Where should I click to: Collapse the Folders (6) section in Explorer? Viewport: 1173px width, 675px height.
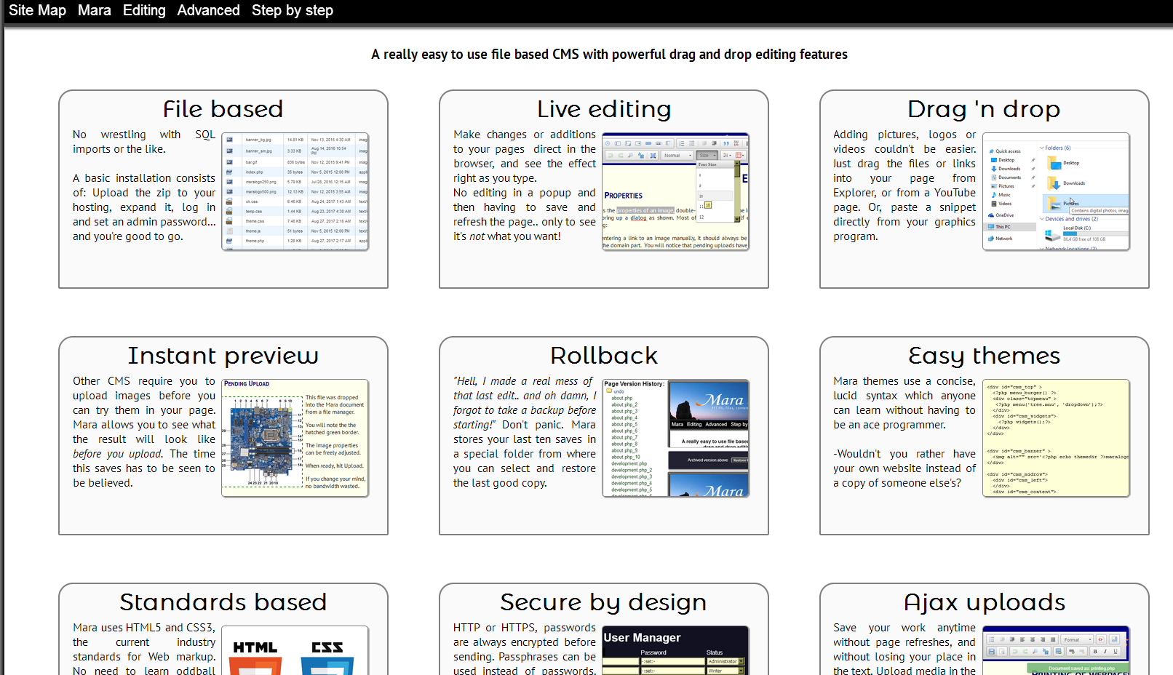point(1041,148)
